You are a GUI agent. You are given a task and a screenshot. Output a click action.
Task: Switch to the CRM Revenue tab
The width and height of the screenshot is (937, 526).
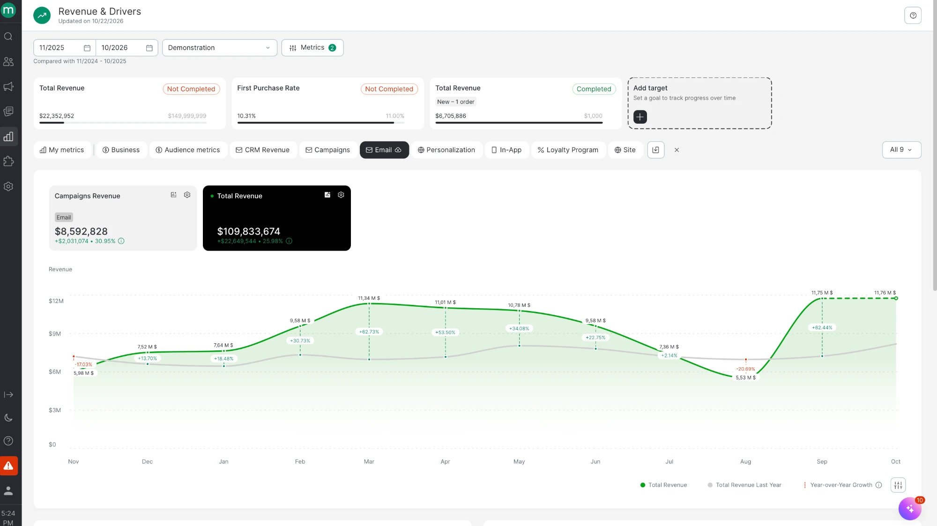click(263, 150)
